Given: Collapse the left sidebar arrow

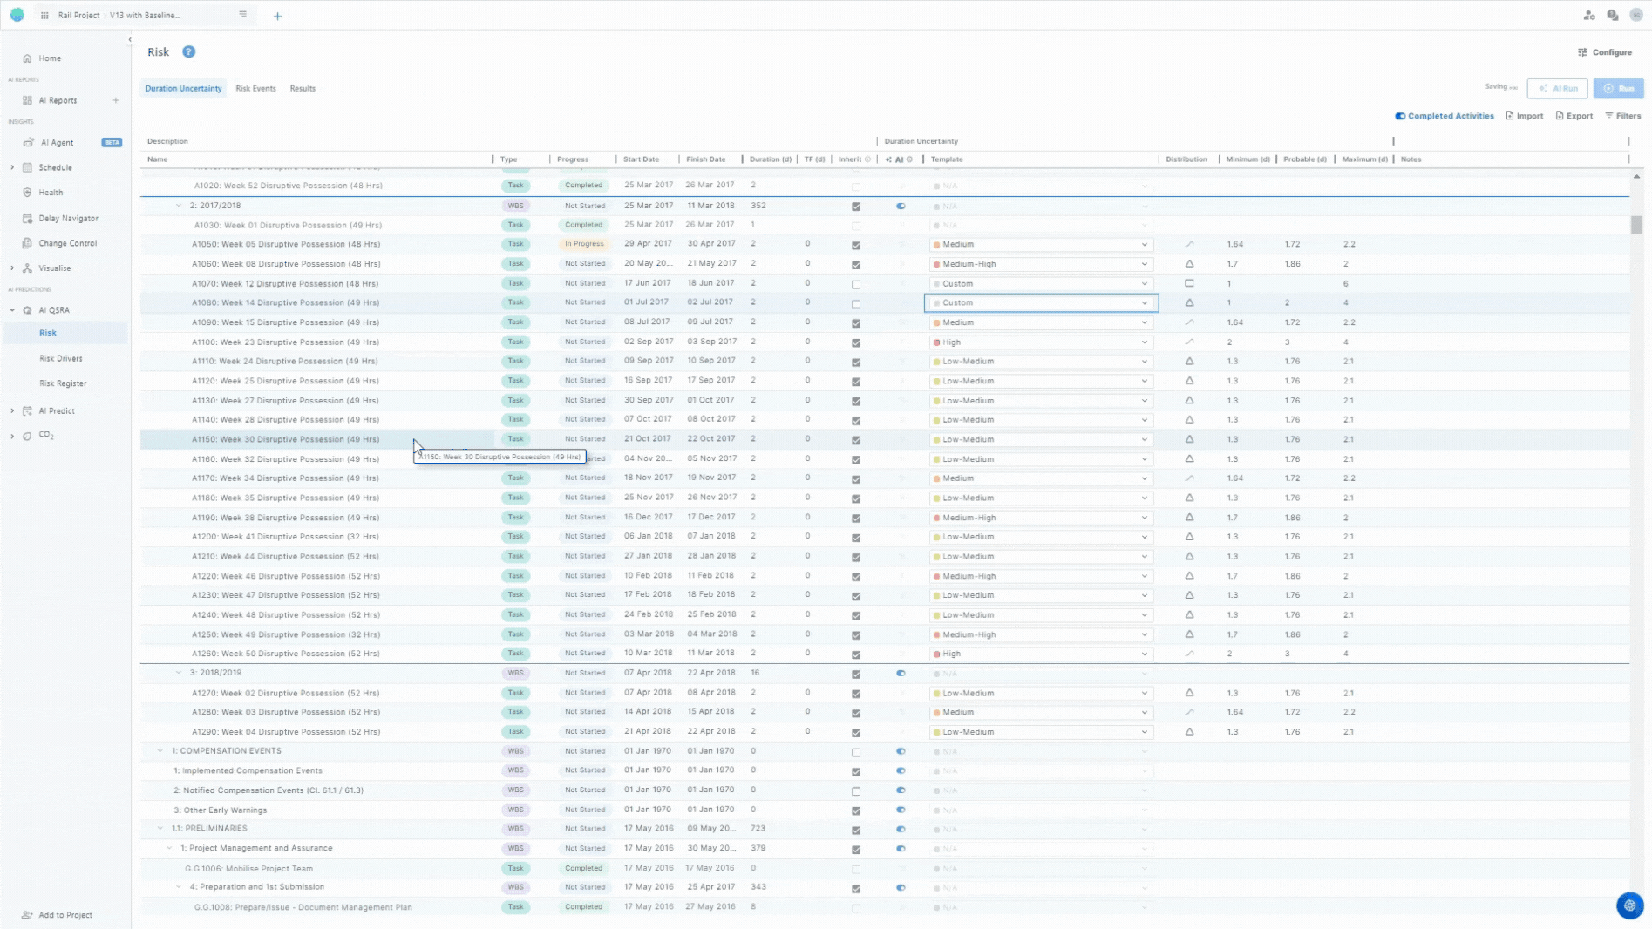Looking at the screenshot, I should click(130, 39).
